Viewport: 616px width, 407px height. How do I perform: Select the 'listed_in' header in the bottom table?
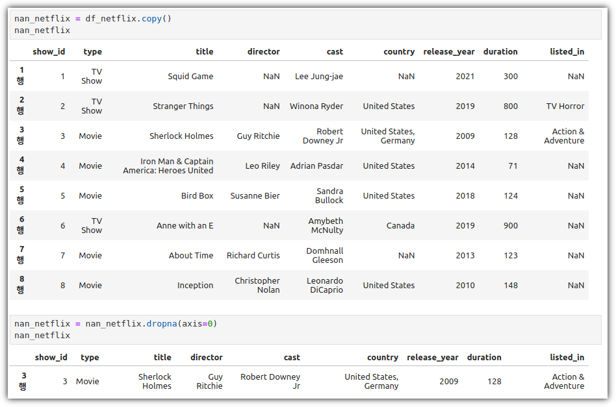pos(567,357)
